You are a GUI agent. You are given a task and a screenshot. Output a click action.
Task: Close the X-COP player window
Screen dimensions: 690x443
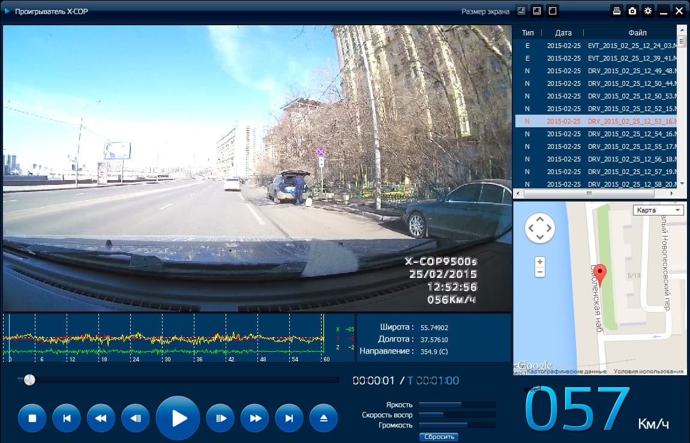679,11
